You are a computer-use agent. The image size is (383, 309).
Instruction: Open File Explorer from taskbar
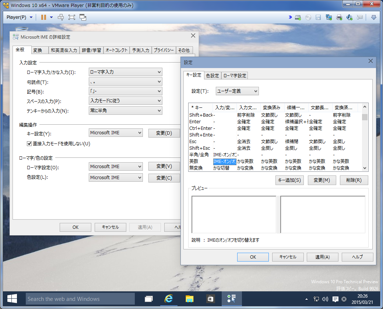pos(189,299)
